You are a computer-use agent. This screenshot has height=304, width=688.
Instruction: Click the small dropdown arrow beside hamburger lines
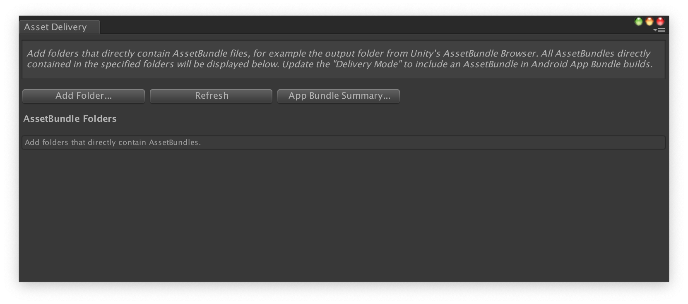[x=655, y=30]
